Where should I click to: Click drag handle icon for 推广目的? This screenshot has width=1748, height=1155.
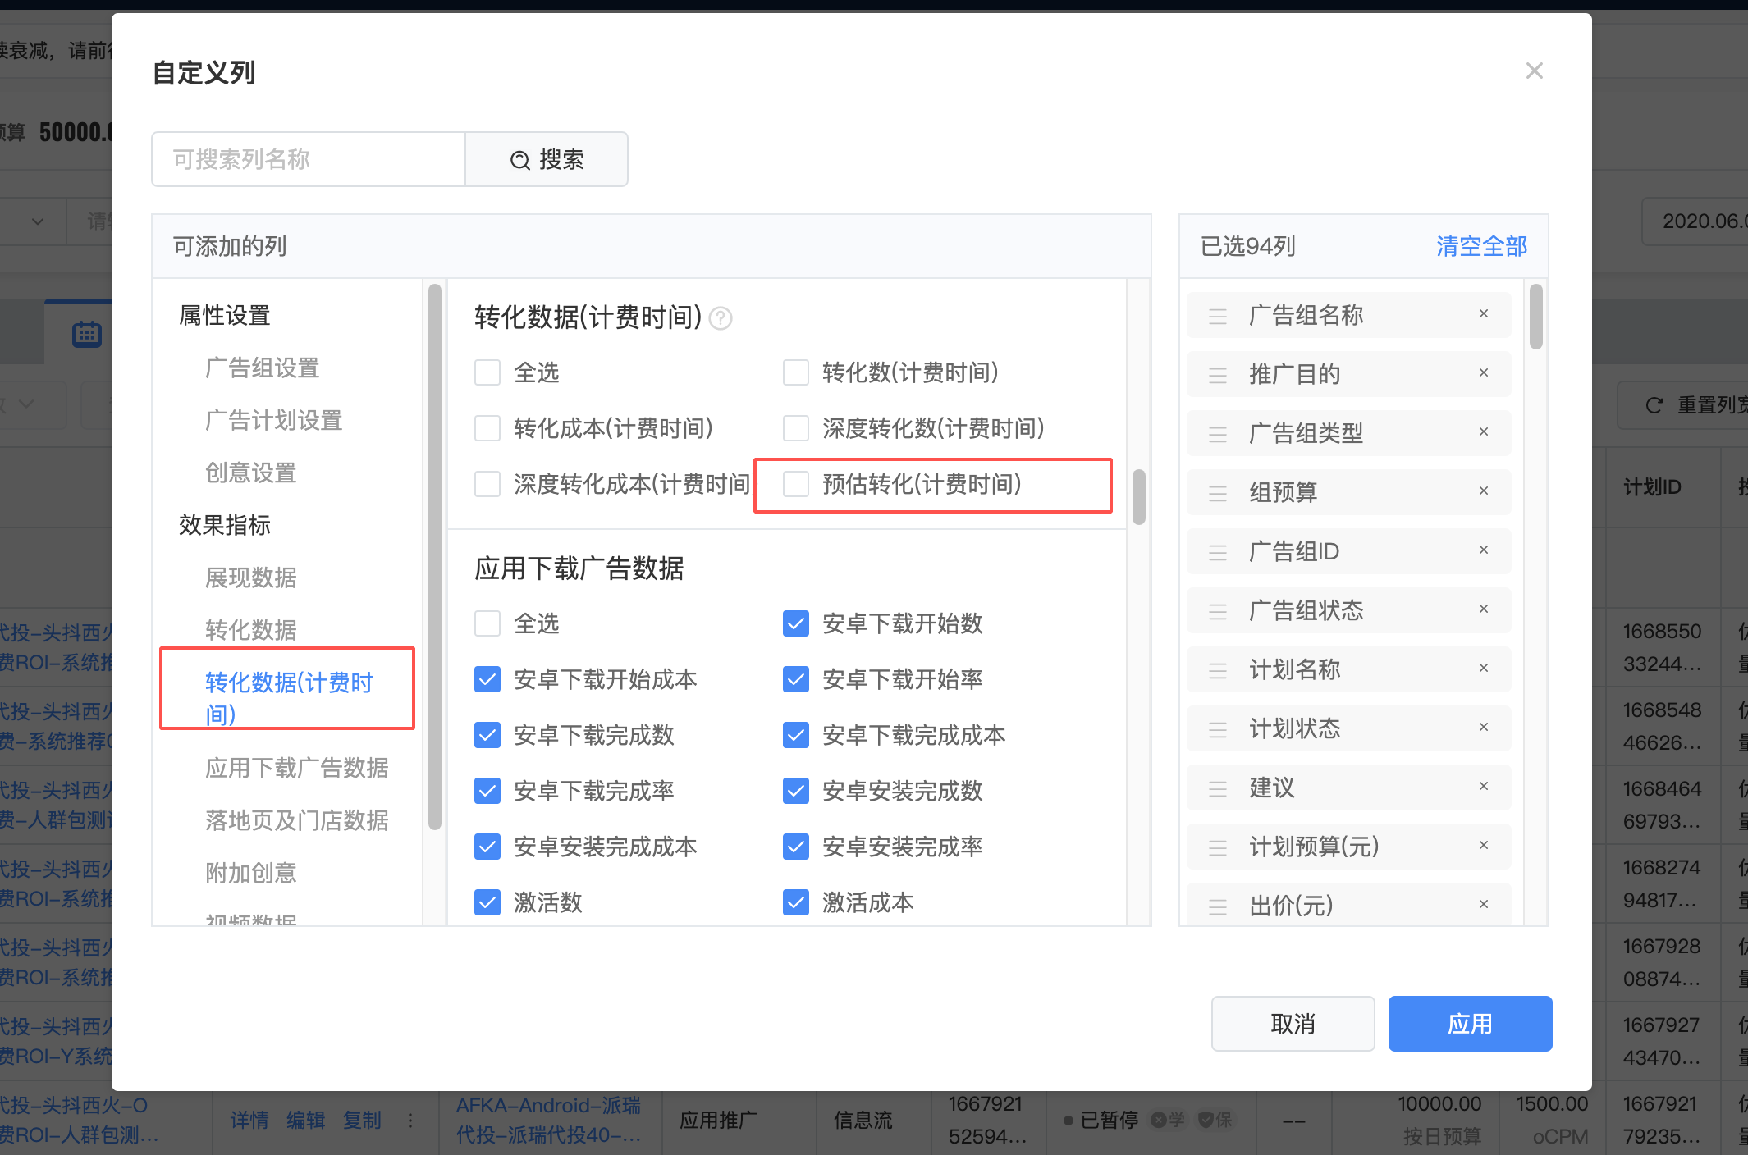click(1218, 376)
